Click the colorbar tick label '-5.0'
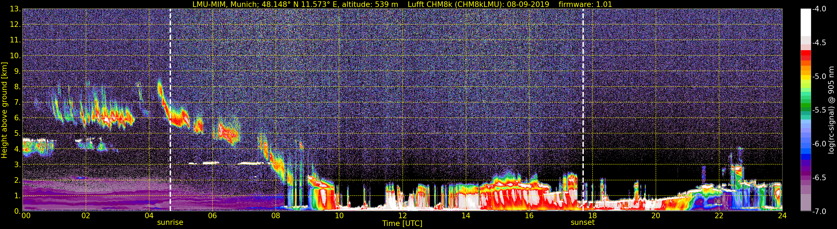The image size is (837, 229). point(819,77)
